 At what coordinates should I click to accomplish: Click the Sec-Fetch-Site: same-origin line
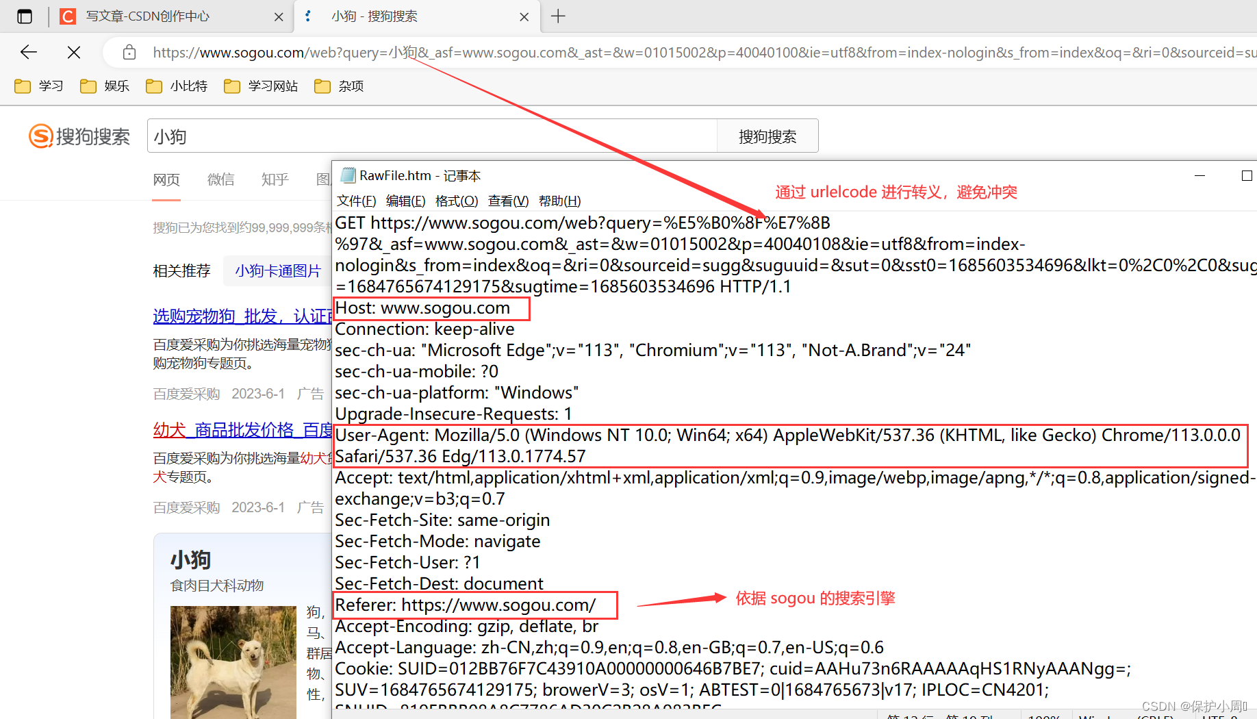coord(442,520)
